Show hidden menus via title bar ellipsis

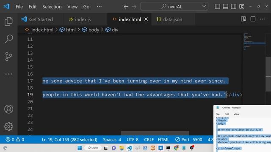(99, 7)
